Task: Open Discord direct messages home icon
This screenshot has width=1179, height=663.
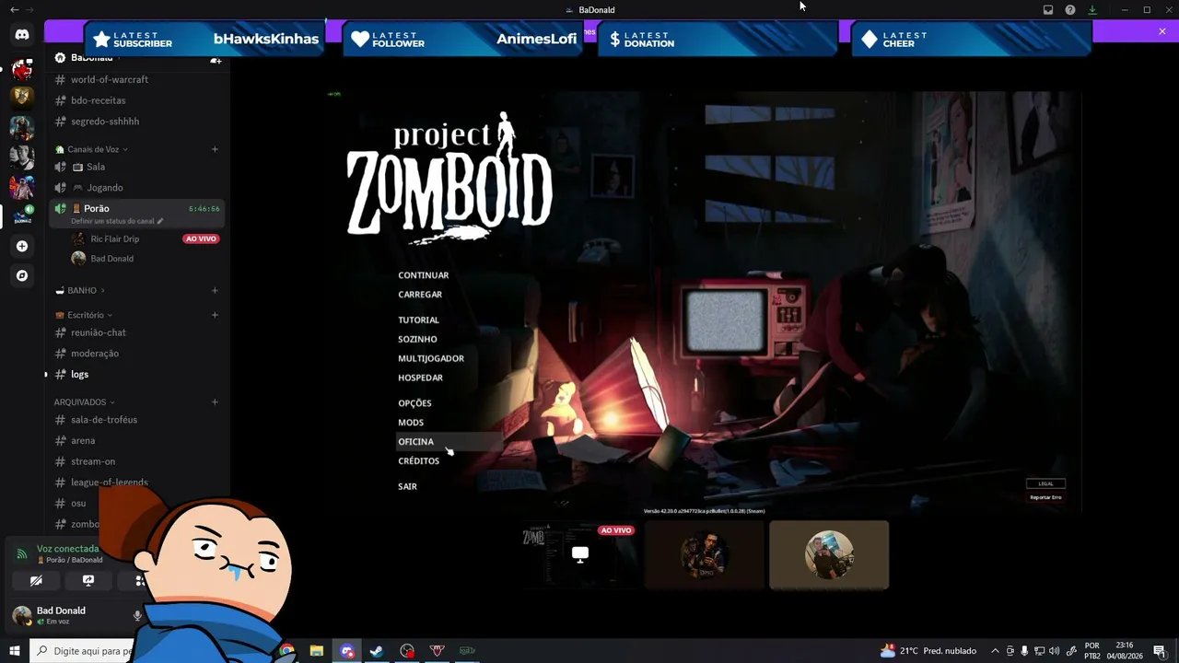Action: coord(22,35)
